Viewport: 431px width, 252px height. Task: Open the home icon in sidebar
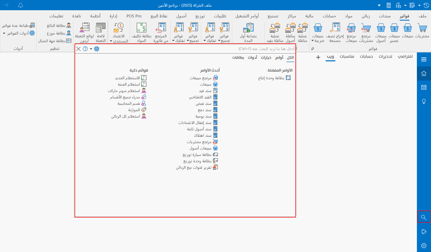tap(424, 74)
